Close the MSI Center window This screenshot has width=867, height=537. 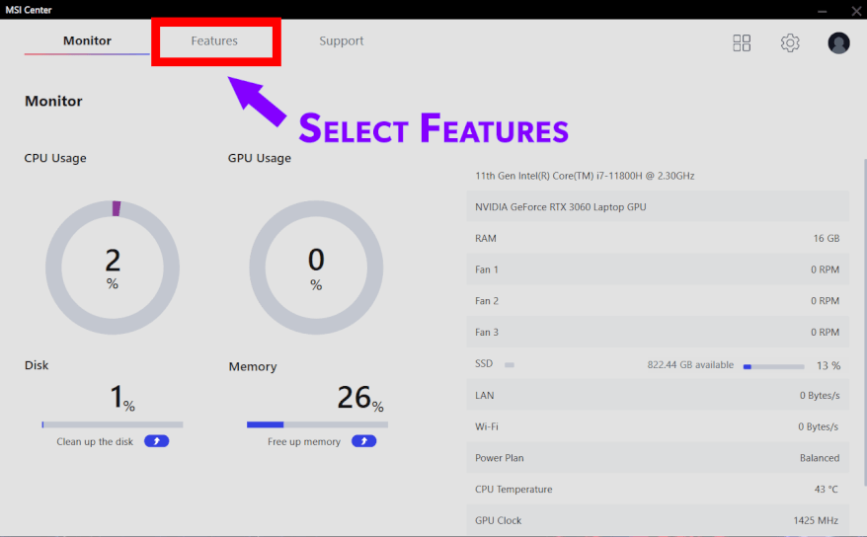coord(855,10)
